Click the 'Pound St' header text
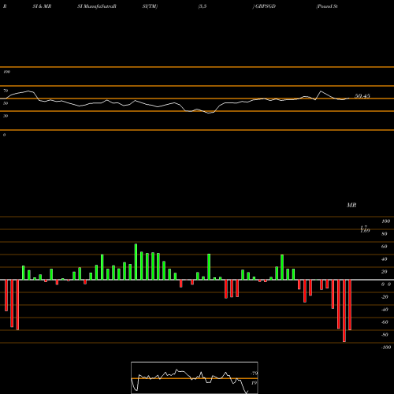 click(x=327, y=6)
